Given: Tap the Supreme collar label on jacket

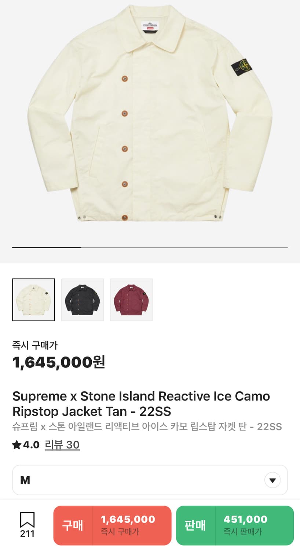Looking at the screenshot, I should click(x=150, y=27).
